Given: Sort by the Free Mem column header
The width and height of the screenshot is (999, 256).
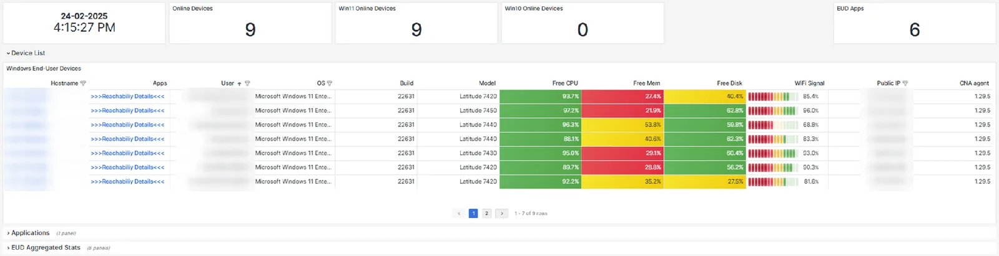Looking at the screenshot, I should (647, 83).
